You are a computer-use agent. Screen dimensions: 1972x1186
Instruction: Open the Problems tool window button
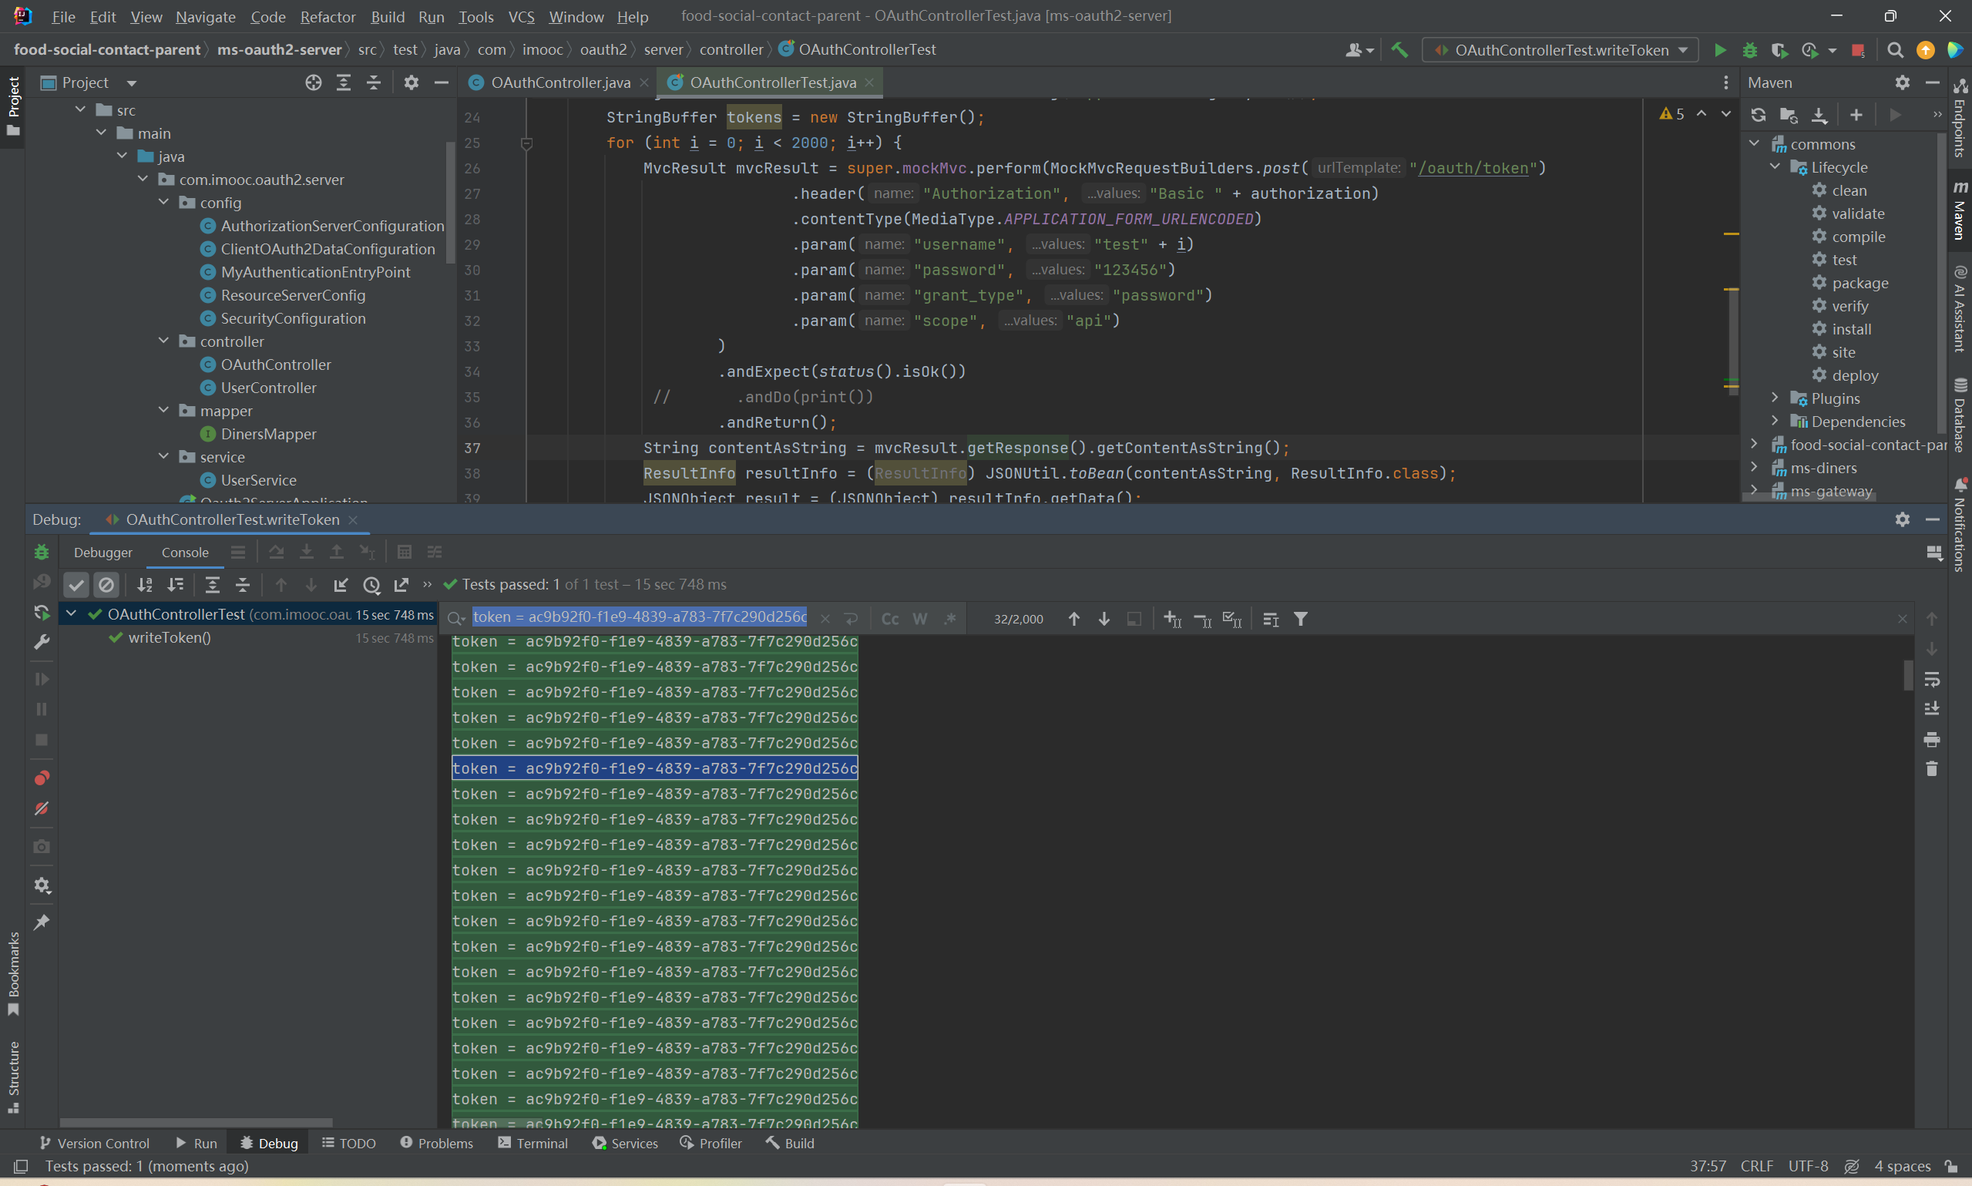[436, 1143]
